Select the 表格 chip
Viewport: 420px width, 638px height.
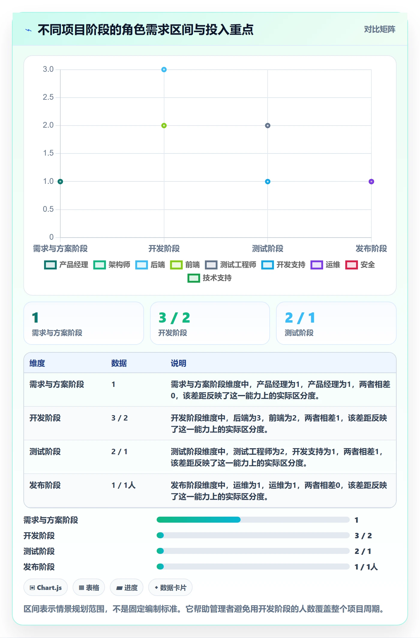(89, 588)
